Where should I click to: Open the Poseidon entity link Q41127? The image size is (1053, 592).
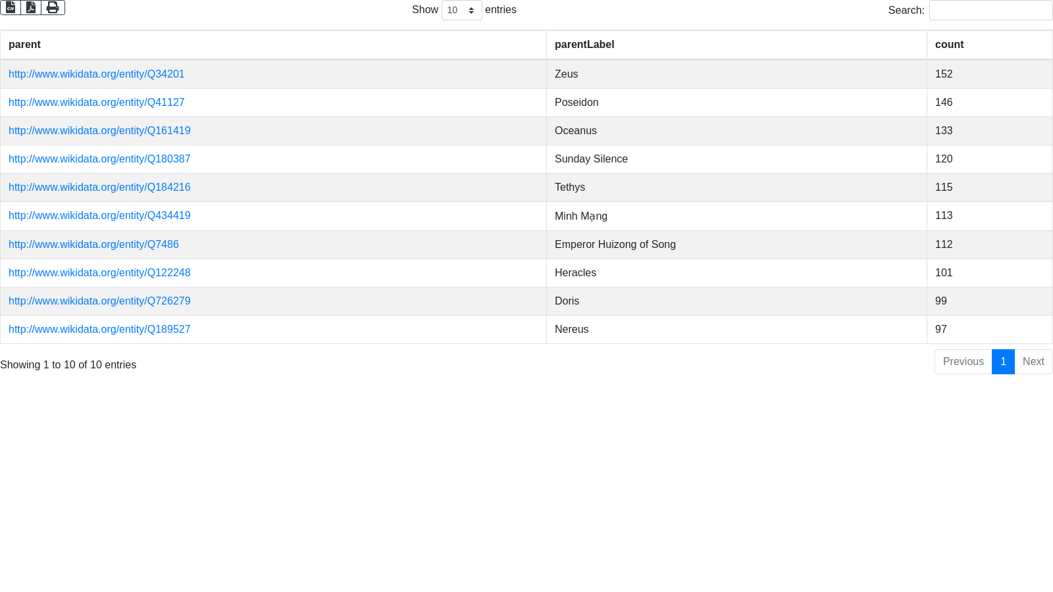coord(97,103)
